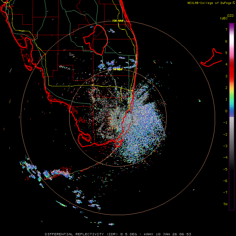Click the scale value -2 label
This screenshot has width=236, height=236.
225,135
